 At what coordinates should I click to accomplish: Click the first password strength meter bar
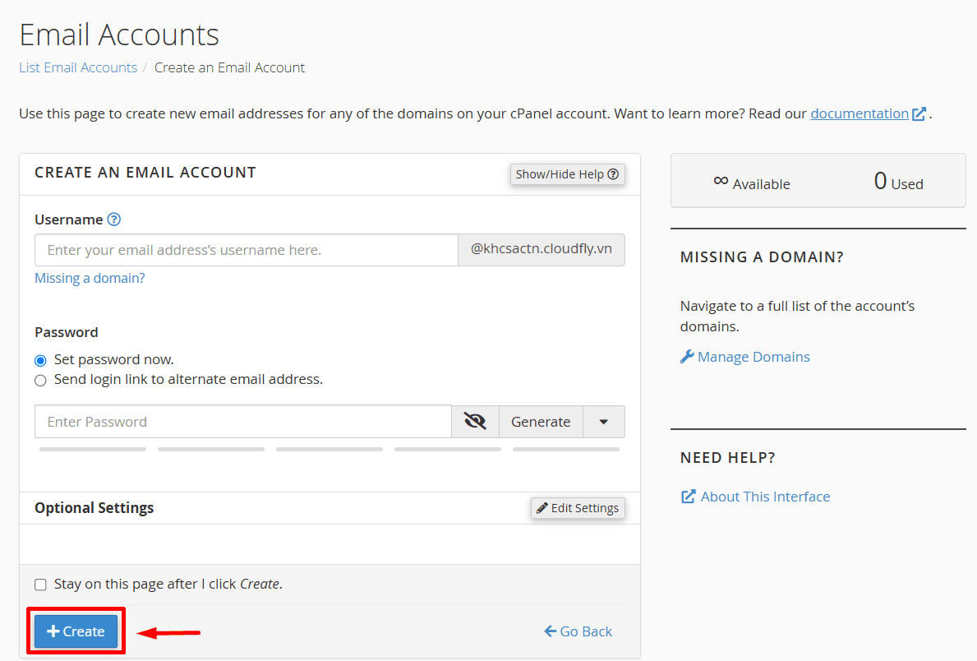click(x=92, y=449)
